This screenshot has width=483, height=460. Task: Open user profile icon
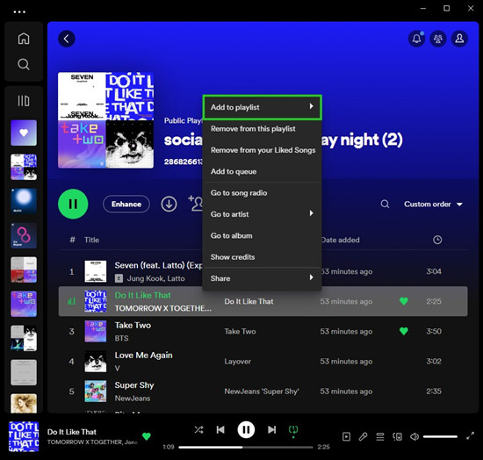click(x=459, y=39)
